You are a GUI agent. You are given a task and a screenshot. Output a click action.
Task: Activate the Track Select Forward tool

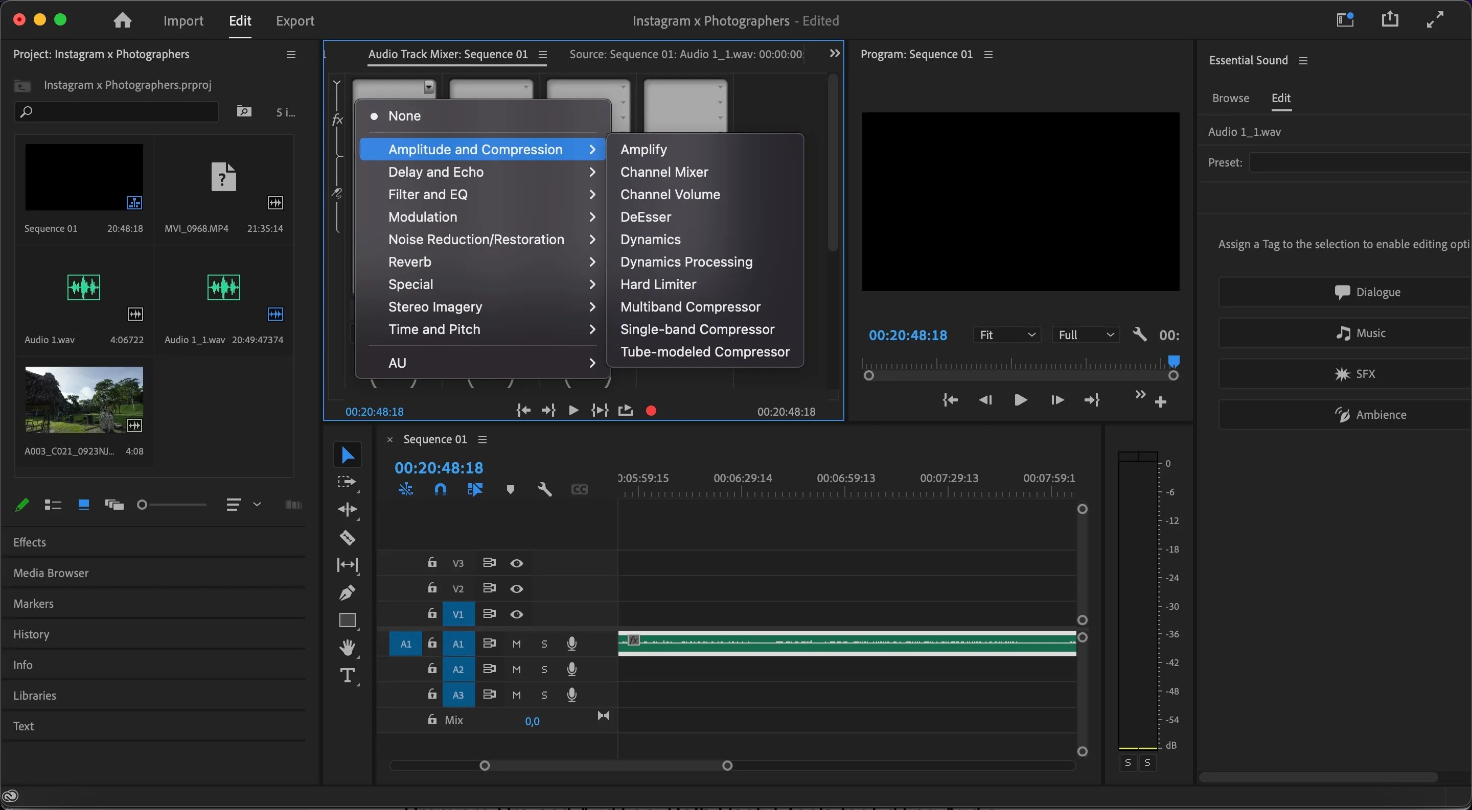347,482
